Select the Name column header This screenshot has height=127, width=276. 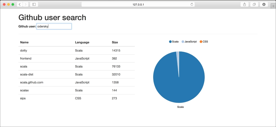coord(24,42)
